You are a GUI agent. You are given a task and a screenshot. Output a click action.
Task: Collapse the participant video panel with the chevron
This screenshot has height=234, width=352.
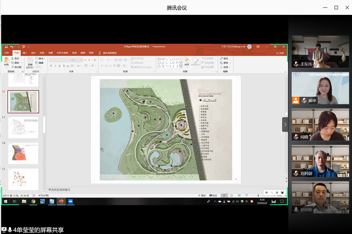point(285,124)
